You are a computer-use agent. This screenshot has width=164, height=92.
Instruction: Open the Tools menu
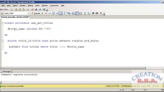coord(37,6)
